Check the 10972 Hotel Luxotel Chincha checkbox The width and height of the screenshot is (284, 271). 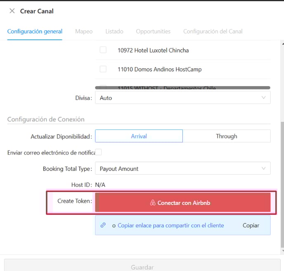(x=103, y=50)
